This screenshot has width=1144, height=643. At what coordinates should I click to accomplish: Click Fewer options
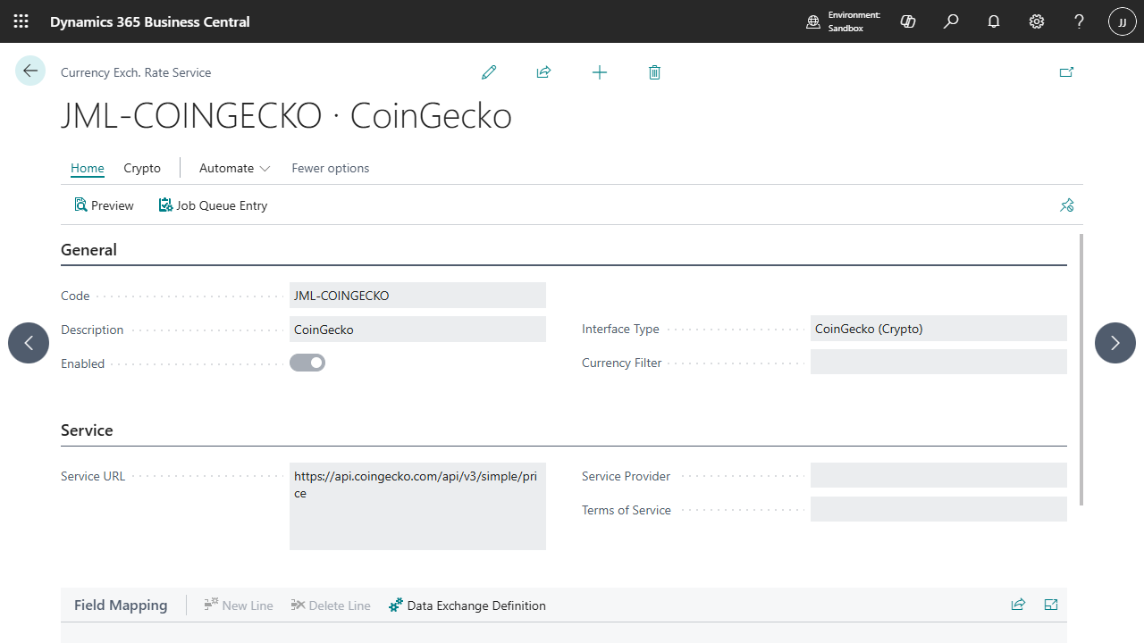click(330, 168)
